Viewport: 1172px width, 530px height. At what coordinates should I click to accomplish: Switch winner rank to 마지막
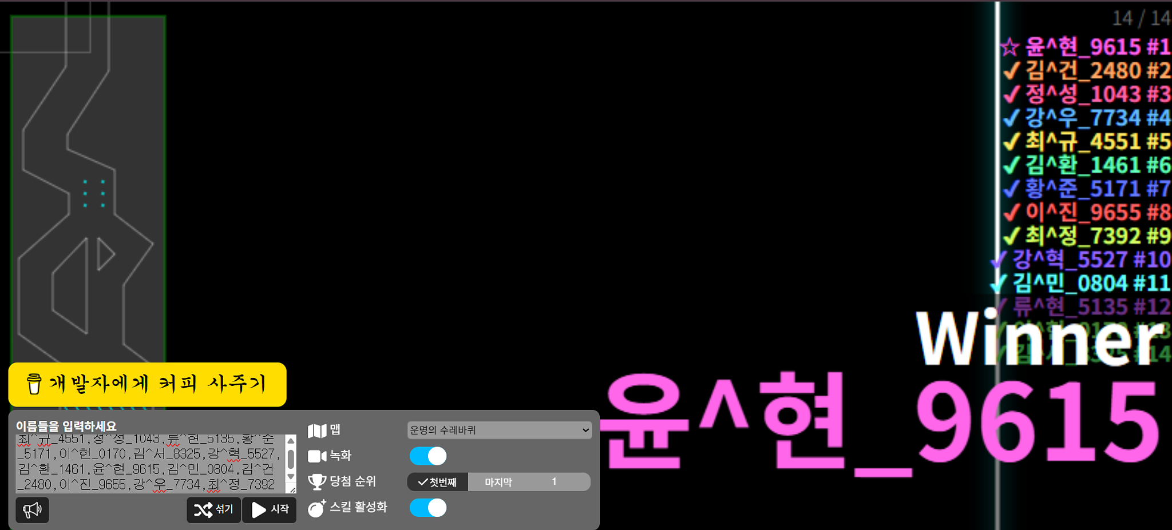pos(499,482)
